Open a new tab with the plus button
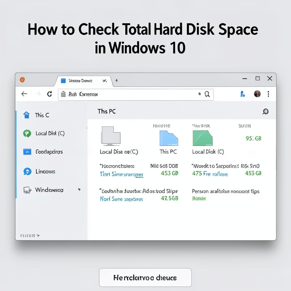 116,80
